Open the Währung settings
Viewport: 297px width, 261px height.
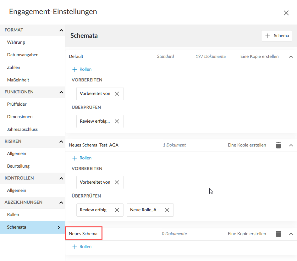pos(33,42)
